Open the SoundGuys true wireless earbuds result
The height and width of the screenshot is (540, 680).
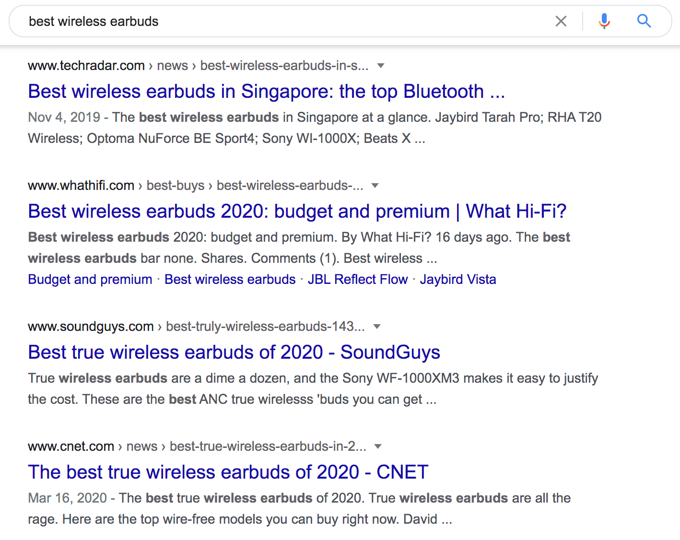pos(234,352)
